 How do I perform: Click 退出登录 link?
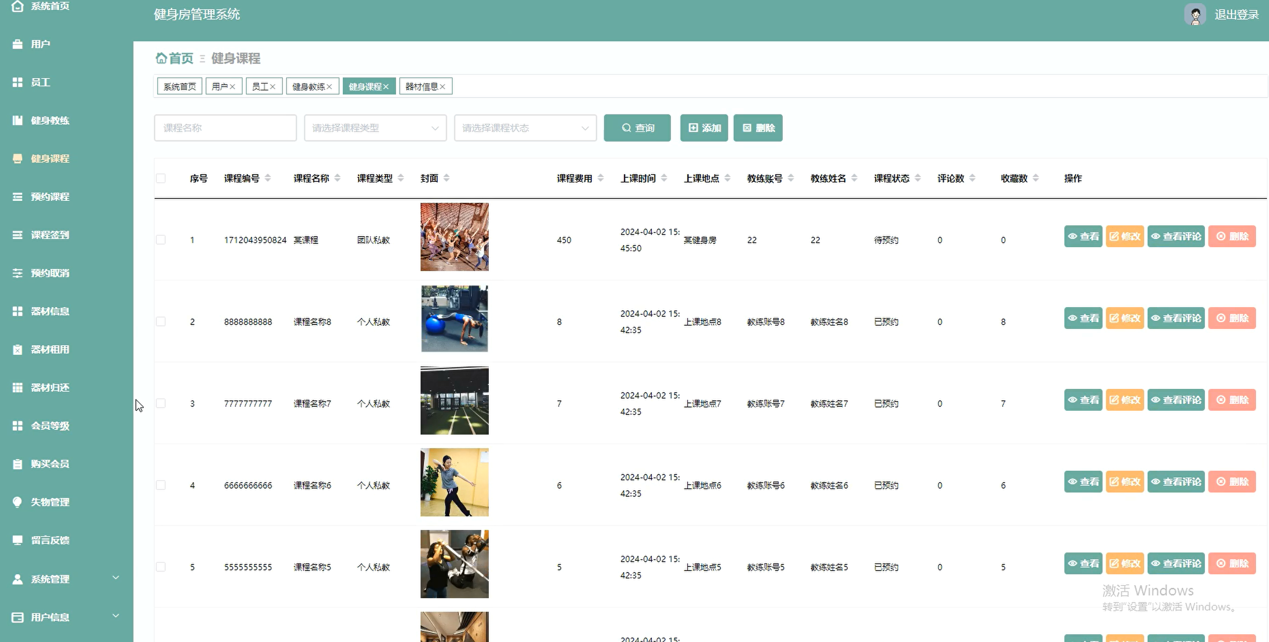1236,15
